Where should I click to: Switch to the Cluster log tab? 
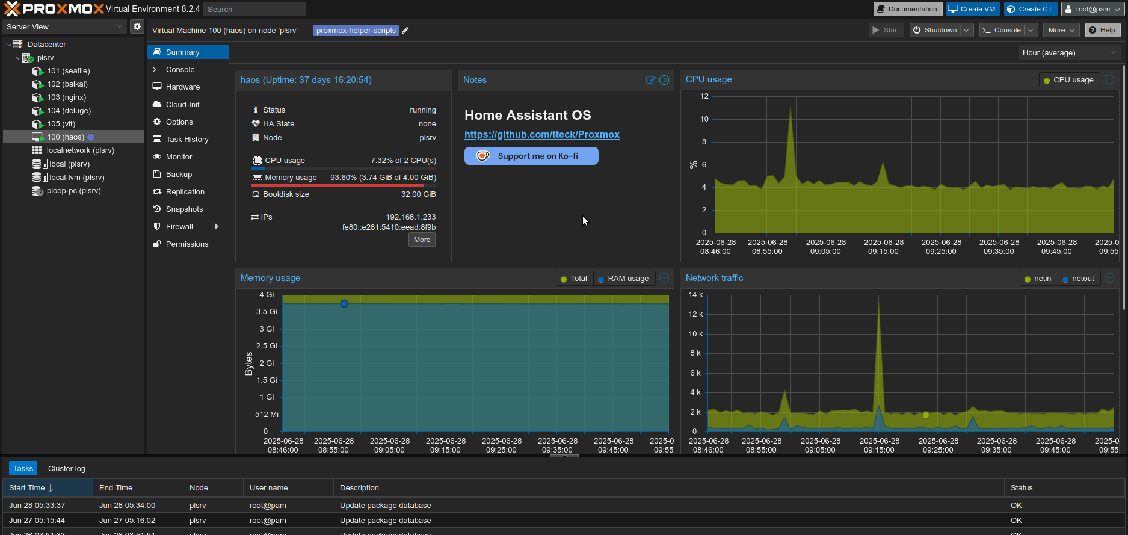(x=67, y=468)
